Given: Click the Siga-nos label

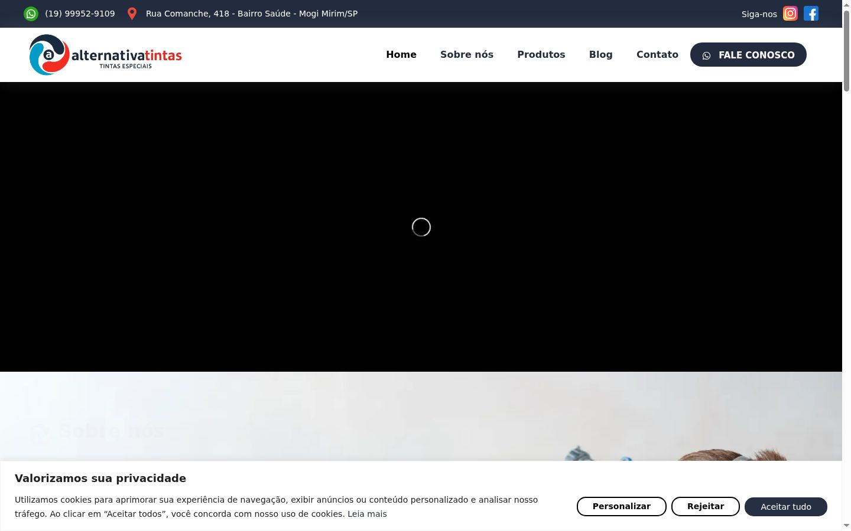Looking at the screenshot, I should pos(759,14).
